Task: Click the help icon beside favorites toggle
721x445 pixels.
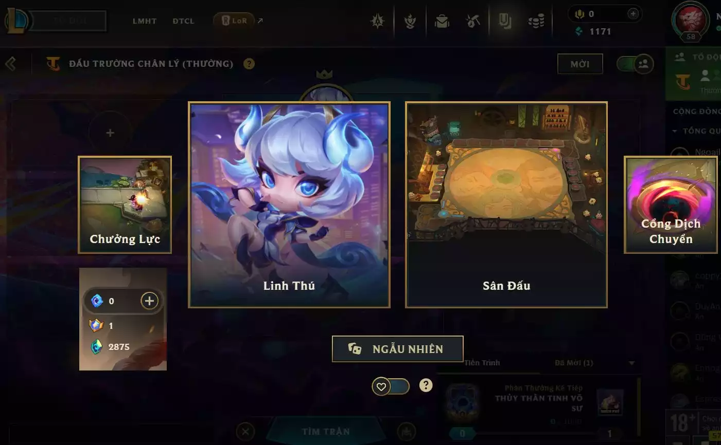Action: [426, 385]
